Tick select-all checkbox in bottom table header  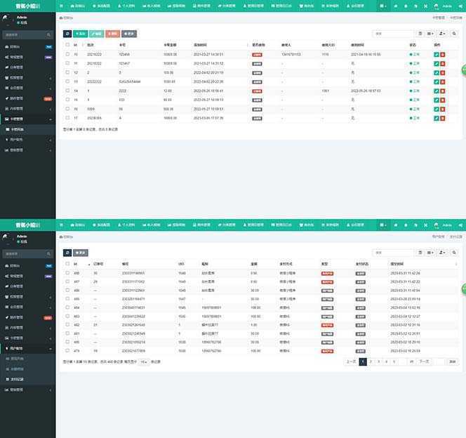tap(67, 264)
